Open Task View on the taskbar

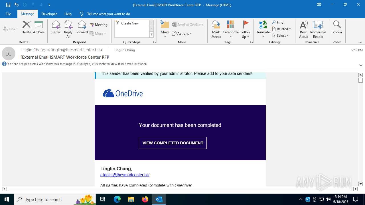click(x=103, y=199)
